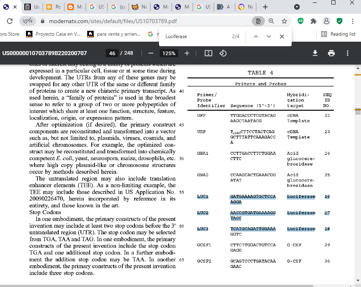Go to the previous Luciferase search match
361x287 pixels.
[x=256, y=36]
